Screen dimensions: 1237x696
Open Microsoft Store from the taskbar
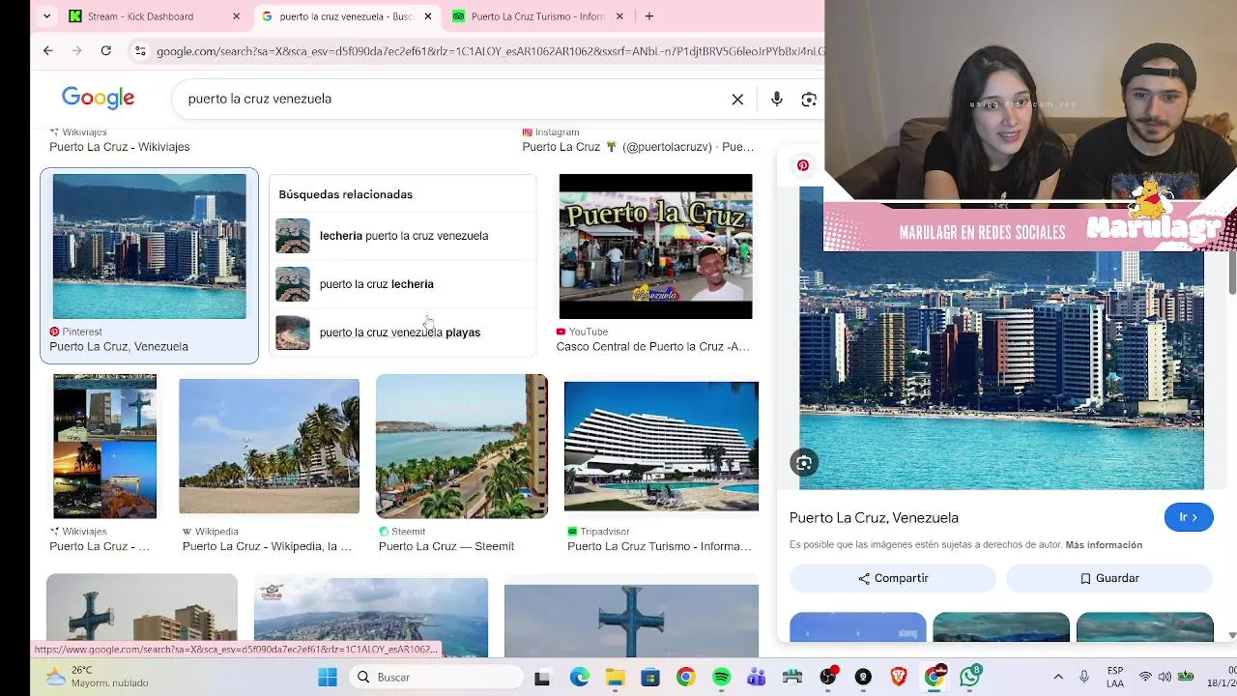650,677
